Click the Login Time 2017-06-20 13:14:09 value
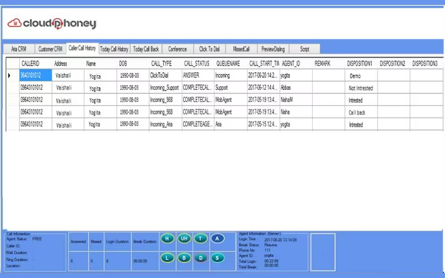Viewport: 445px width, 278px height. click(280, 240)
